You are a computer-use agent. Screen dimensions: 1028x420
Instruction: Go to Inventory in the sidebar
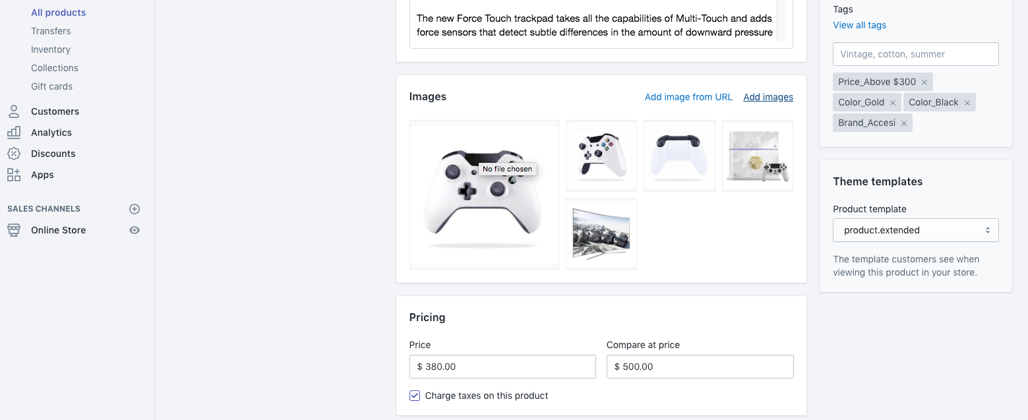[51, 49]
